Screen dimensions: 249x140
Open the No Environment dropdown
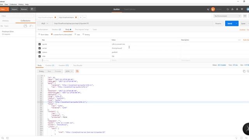227,16
